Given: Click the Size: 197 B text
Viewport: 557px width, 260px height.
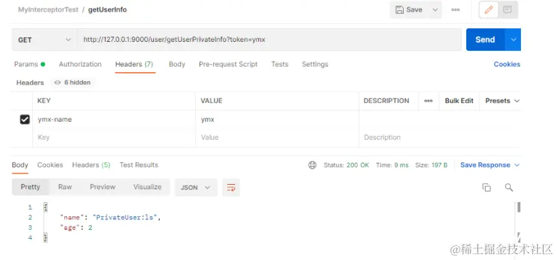Looking at the screenshot, I should click(x=431, y=165).
